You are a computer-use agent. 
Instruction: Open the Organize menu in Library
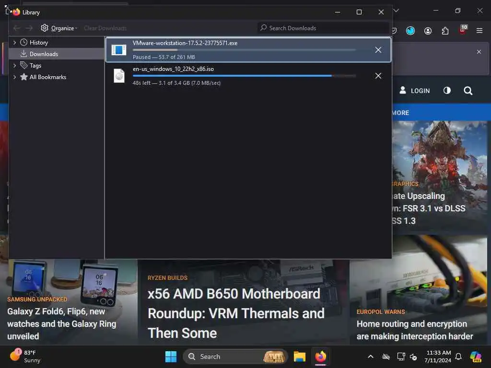point(59,28)
